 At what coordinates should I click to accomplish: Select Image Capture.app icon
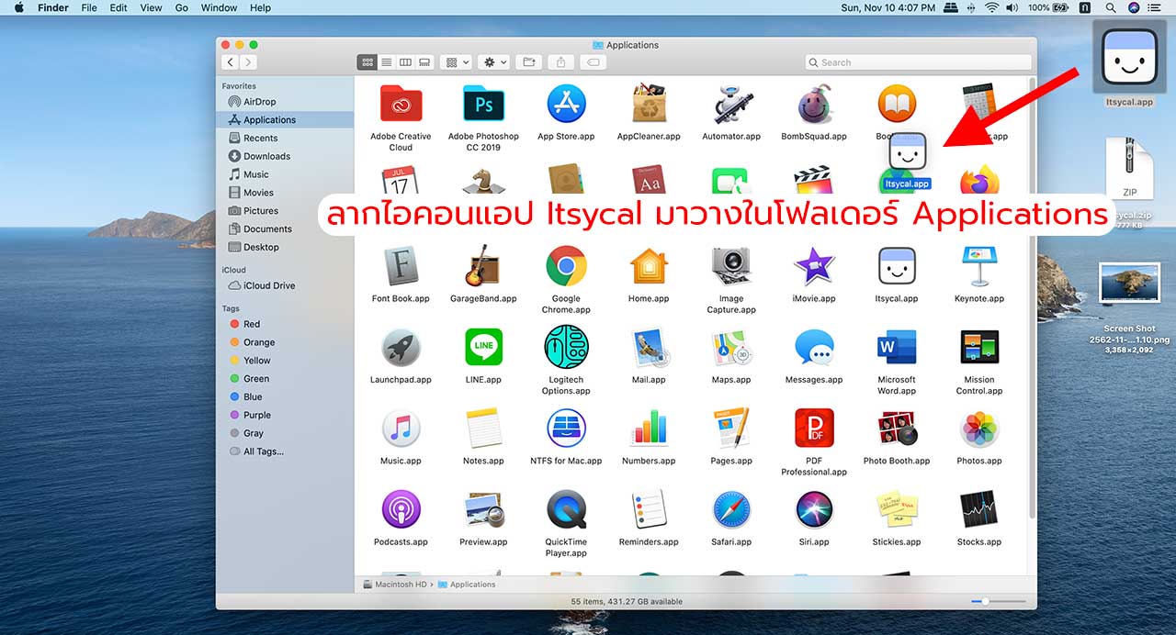[731, 267]
